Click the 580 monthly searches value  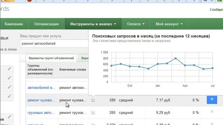point(112,100)
